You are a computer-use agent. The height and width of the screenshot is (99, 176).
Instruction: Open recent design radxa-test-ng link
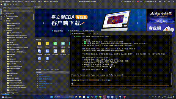tap(42, 88)
